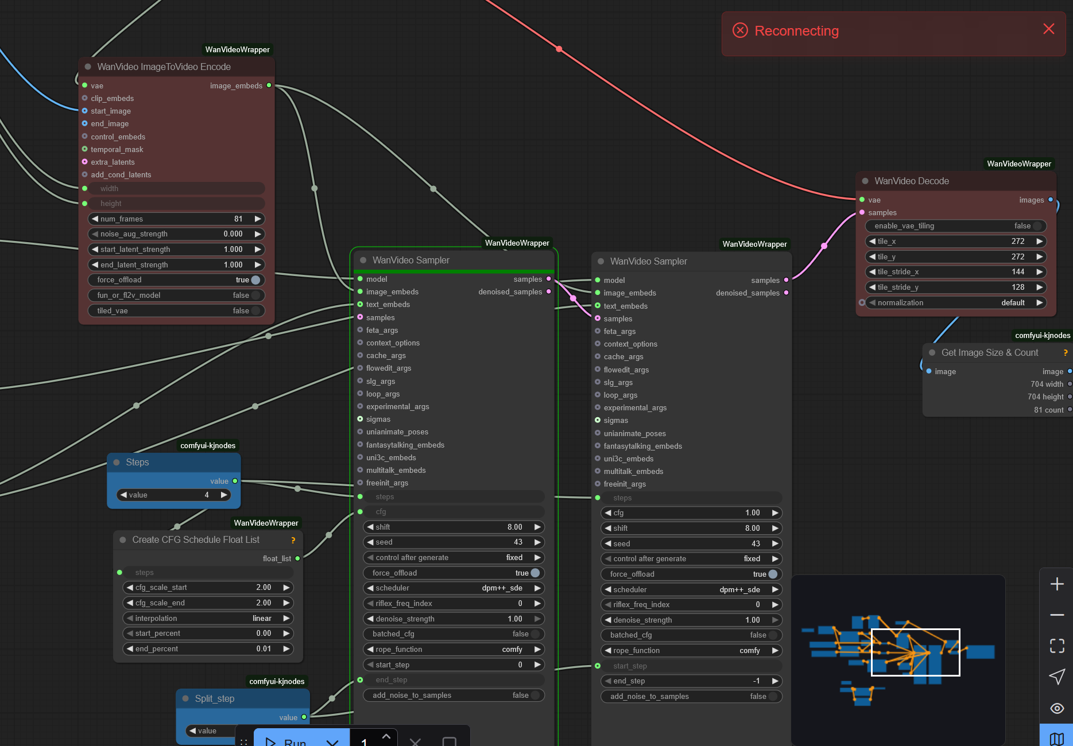
Task: Increment batch count with the up chevron
Action: [x=386, y=736]
